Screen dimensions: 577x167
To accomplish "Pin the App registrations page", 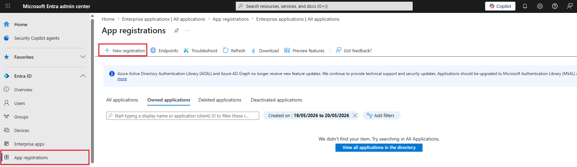I will [x=176, y=31].
